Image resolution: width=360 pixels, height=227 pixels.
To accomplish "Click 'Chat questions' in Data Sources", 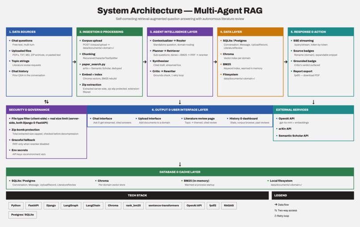I will pos(22,41).
